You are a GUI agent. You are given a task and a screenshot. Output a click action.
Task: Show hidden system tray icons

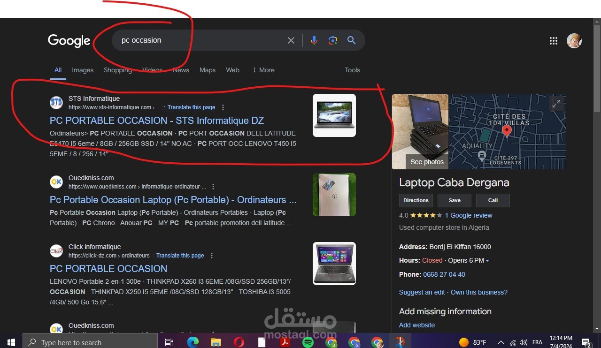point(501,342)
